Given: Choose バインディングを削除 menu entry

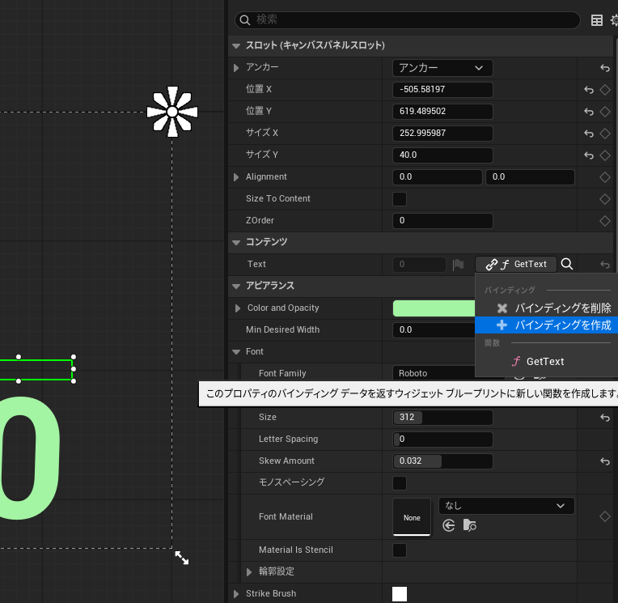Looking at the screenshot, I should [554, 308].
